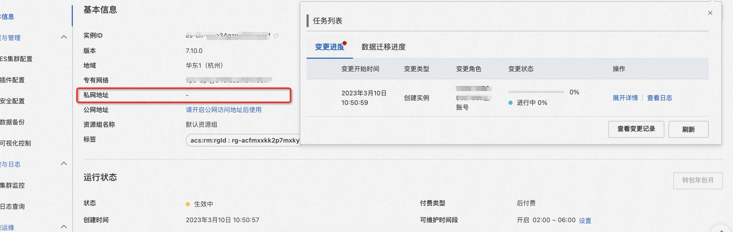The image size is (733, 232).
Task: Close the task list panel
Action: (710, 13)
